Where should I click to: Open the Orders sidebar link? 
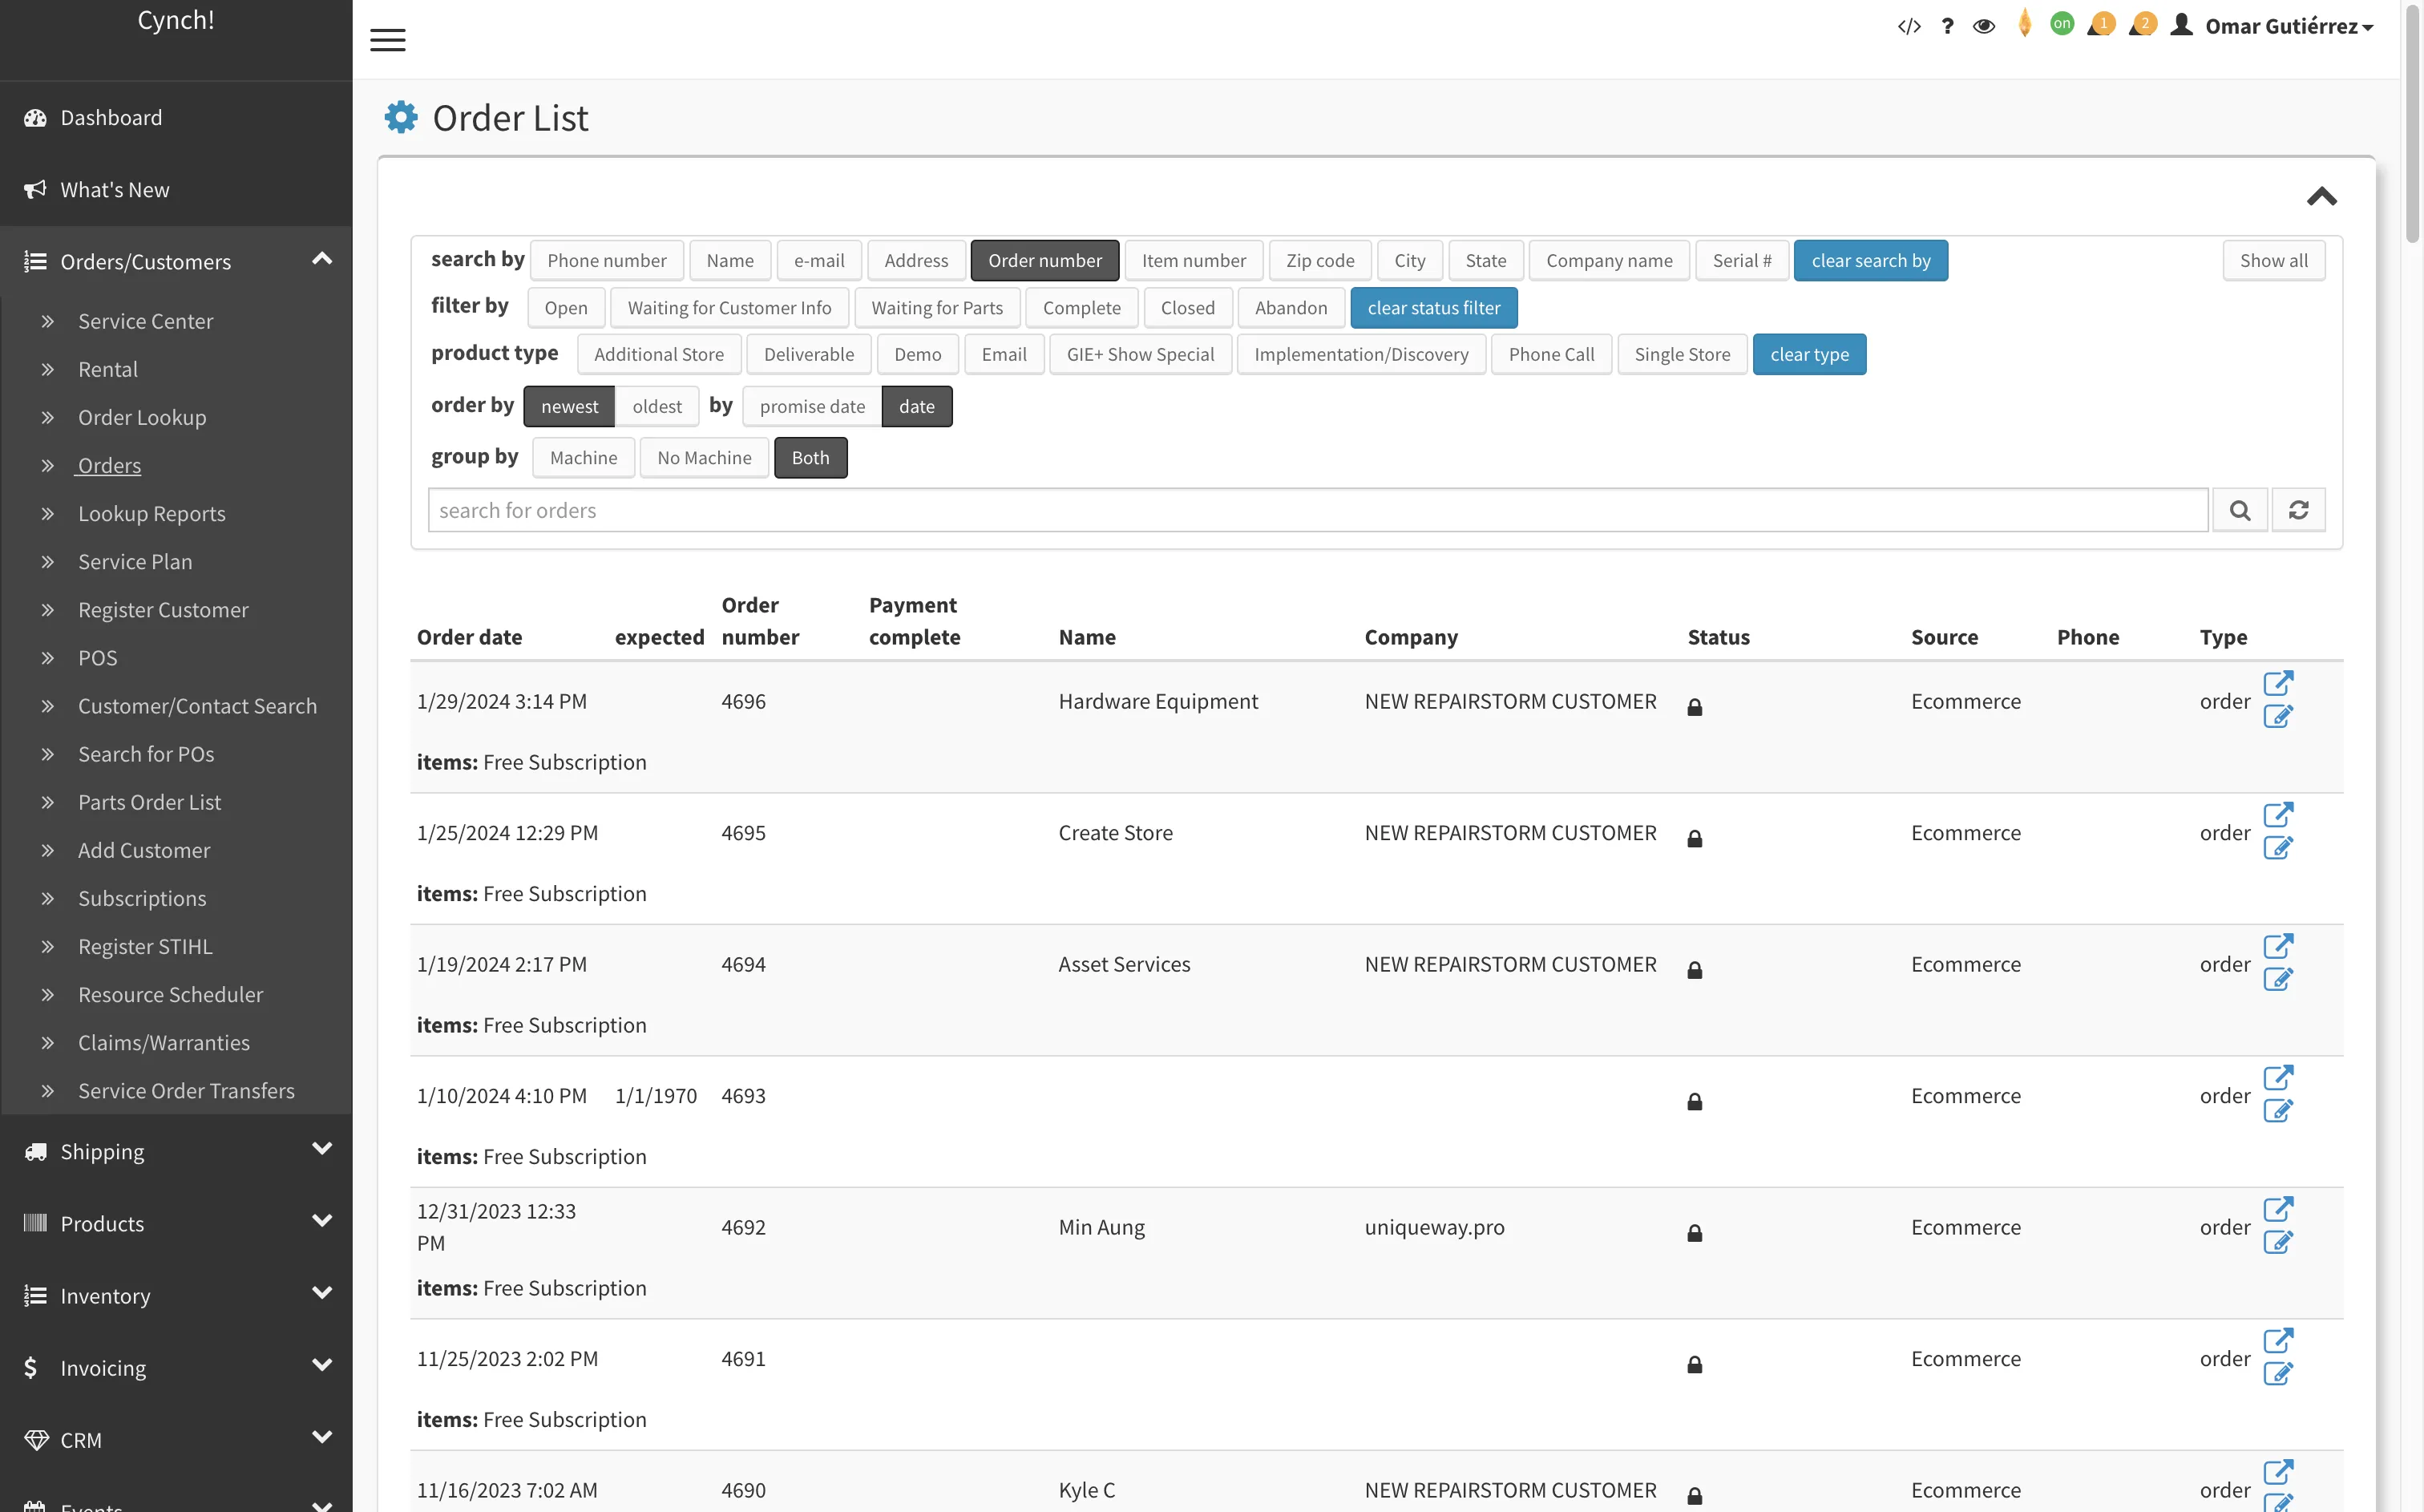tap(109, 465)
